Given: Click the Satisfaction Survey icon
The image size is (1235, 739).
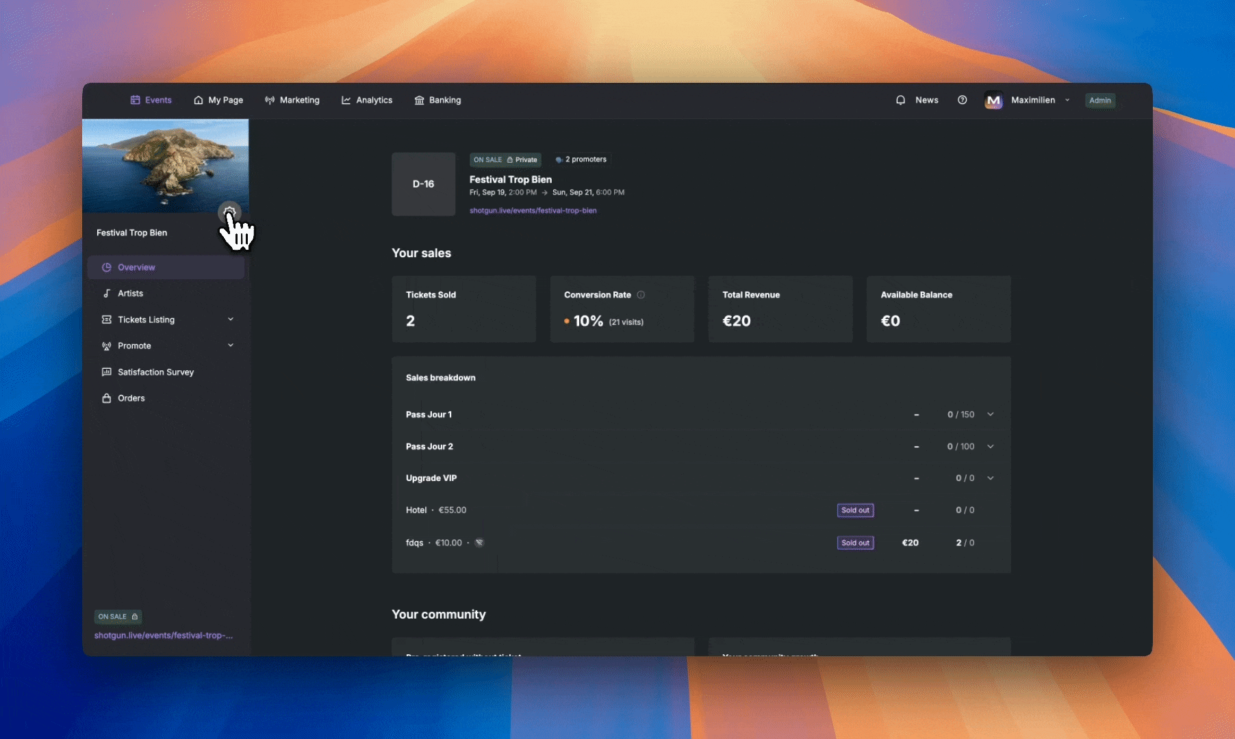Looking at the screenshot, I should [106, 372].
